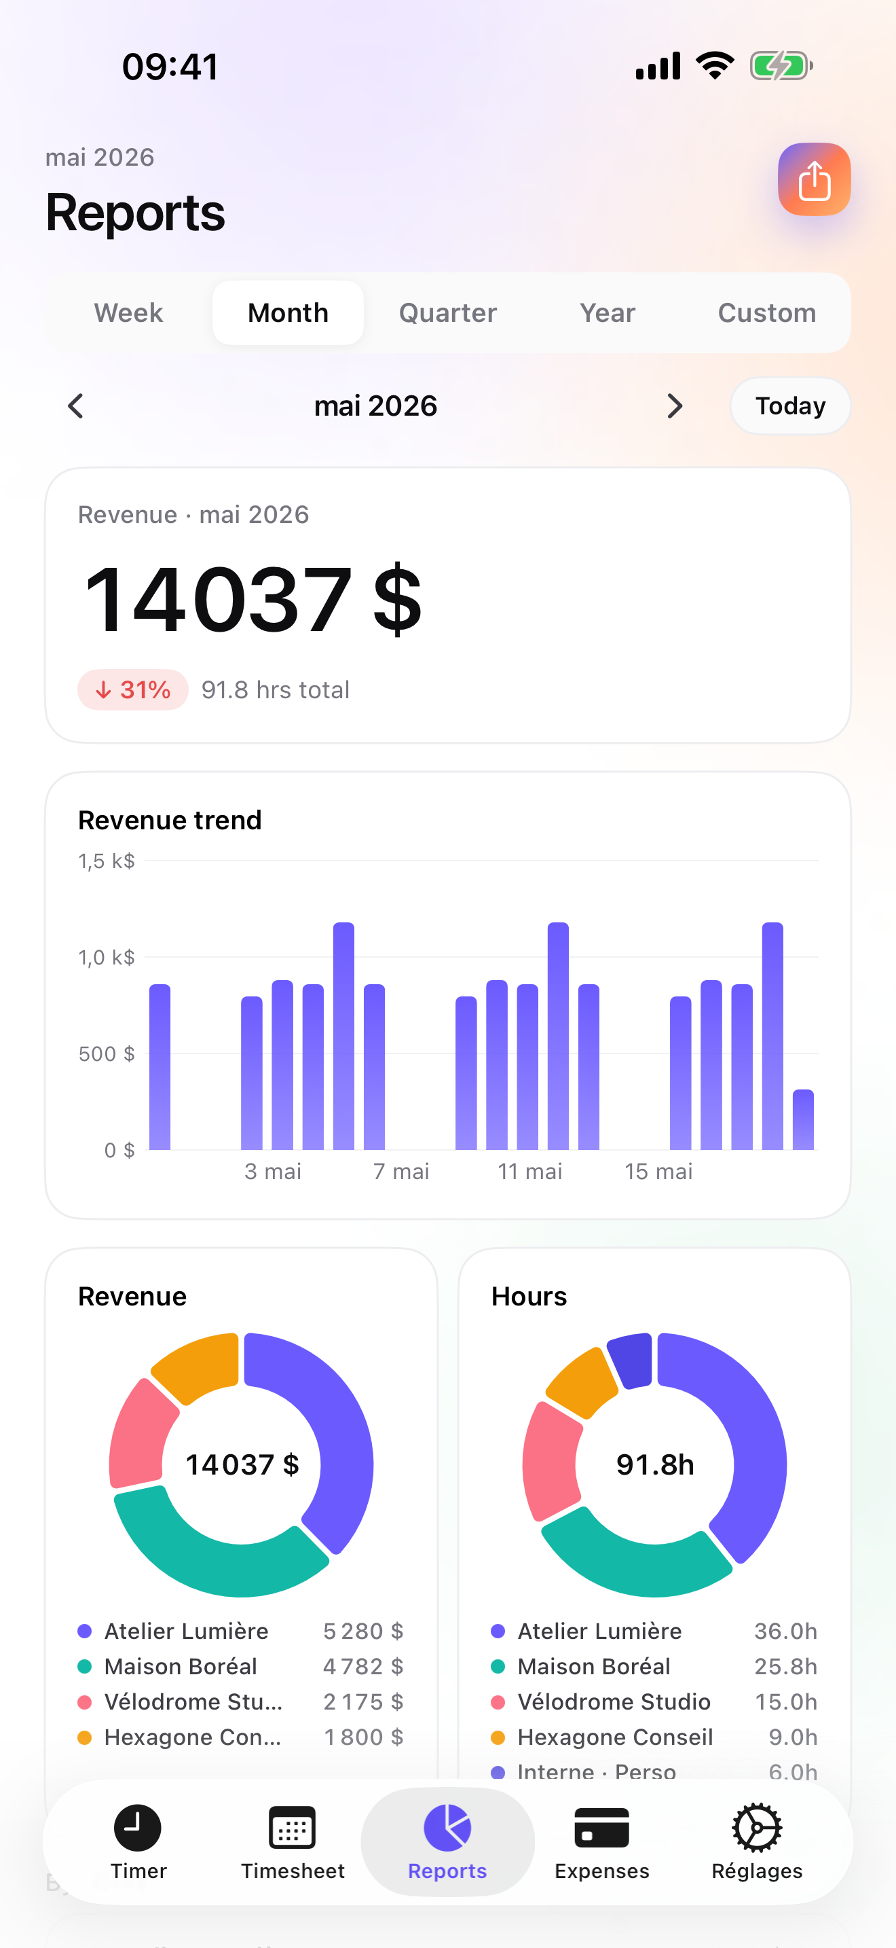The image size is (896, 1948).
Task: Open the Expenses card icon
Action: click(601, 1828)
